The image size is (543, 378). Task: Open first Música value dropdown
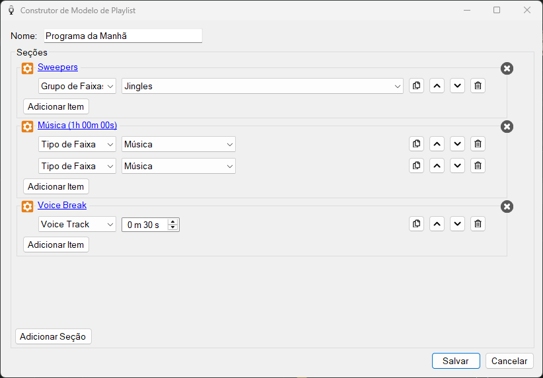[178, 144]
